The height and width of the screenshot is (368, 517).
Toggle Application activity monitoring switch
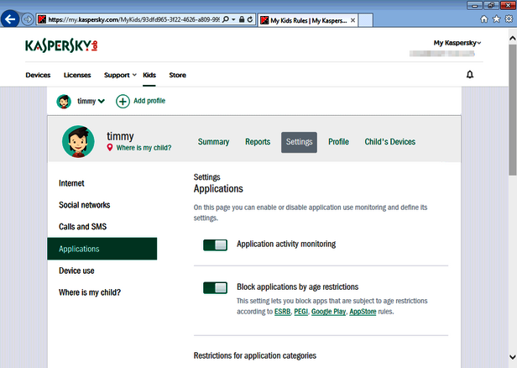[x=215, y=244]
